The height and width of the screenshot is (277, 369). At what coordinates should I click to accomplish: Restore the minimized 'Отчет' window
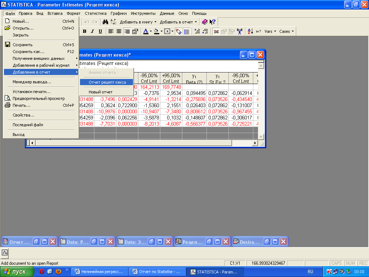36,241
